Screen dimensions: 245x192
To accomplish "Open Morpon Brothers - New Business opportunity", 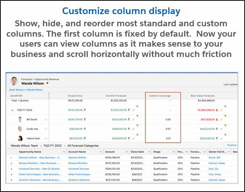I will (x=40, y=163).
